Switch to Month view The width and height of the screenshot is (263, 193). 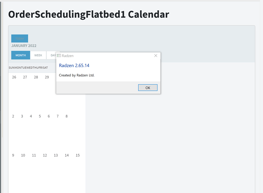pos(20,55)
